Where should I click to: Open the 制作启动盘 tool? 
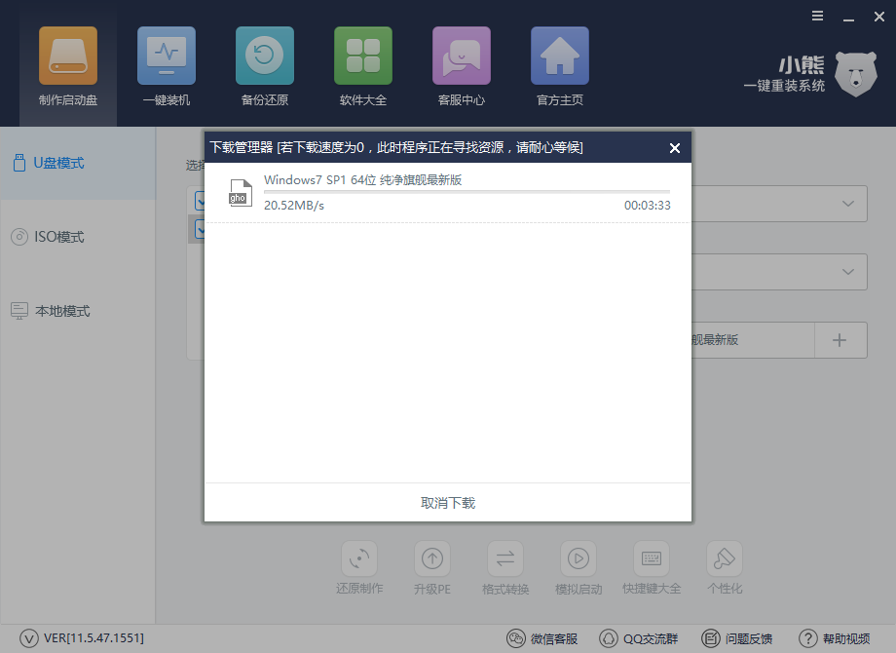tap(68, 65)
